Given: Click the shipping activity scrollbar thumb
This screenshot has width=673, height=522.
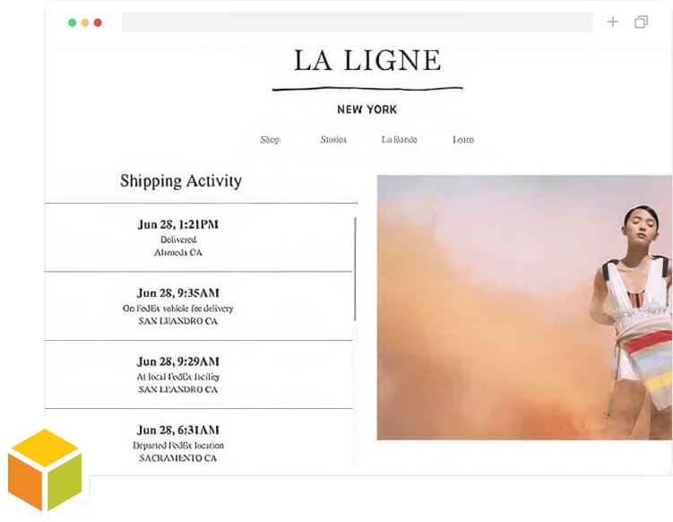Looking at the screenshot, I should 355,269.
